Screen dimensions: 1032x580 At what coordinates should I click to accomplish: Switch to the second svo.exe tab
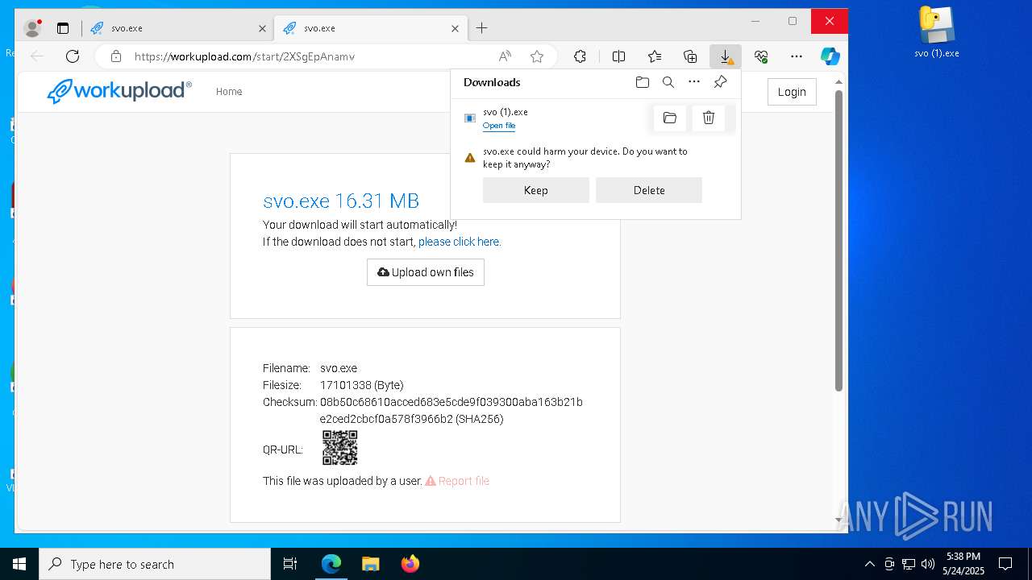click(x=372, y=28)
